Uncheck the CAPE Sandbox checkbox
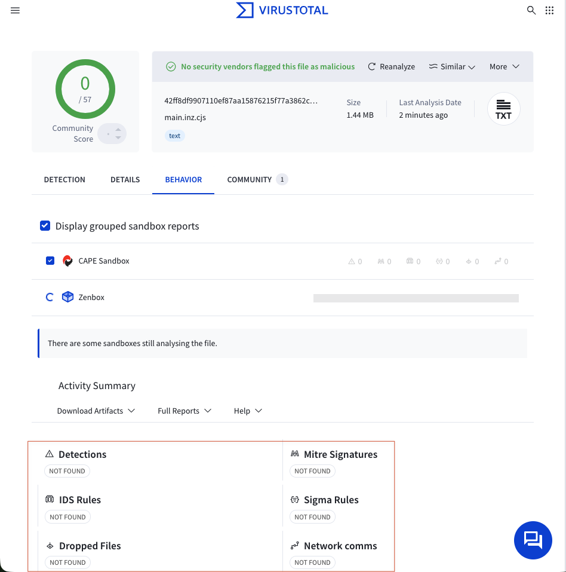The height and width of the screenshot is (572, 566). point(50,261)
